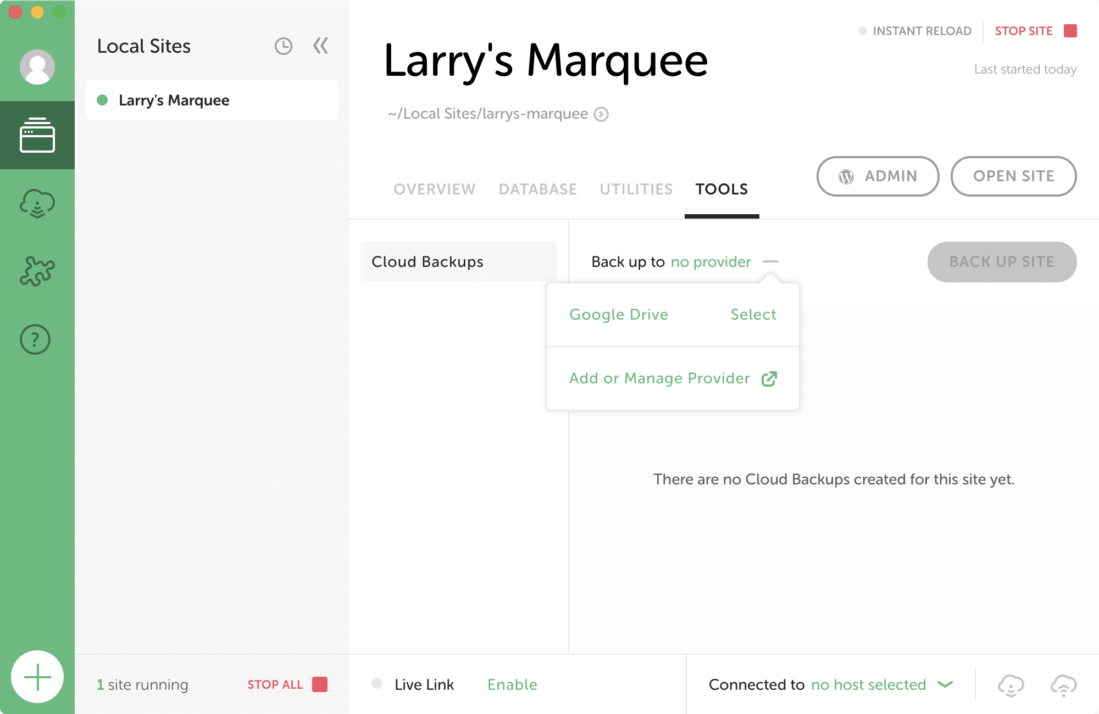The height and width of the screenshot is (714, 1099).
Task: Open the WordPress Admin button
Action: pyautogui.click(x=878, y=176)
